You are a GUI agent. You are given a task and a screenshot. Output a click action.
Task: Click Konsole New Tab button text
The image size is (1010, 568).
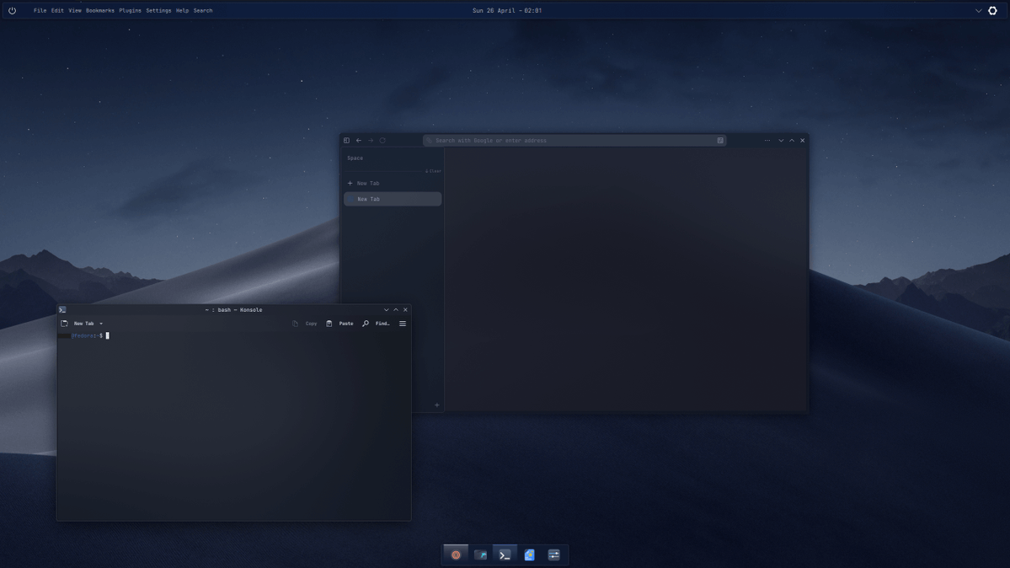[83, 324]
